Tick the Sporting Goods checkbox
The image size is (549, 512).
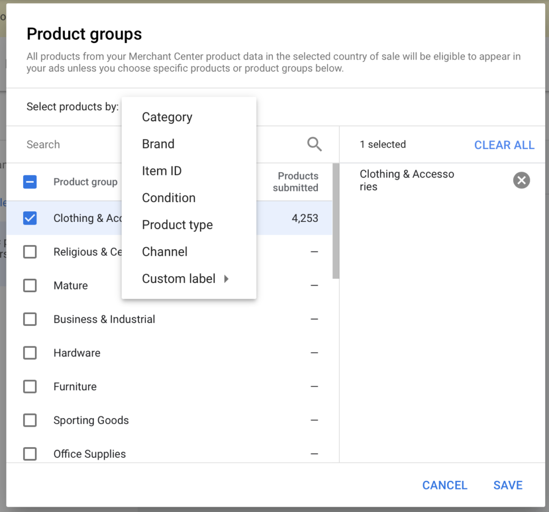[x=30, y=420]
